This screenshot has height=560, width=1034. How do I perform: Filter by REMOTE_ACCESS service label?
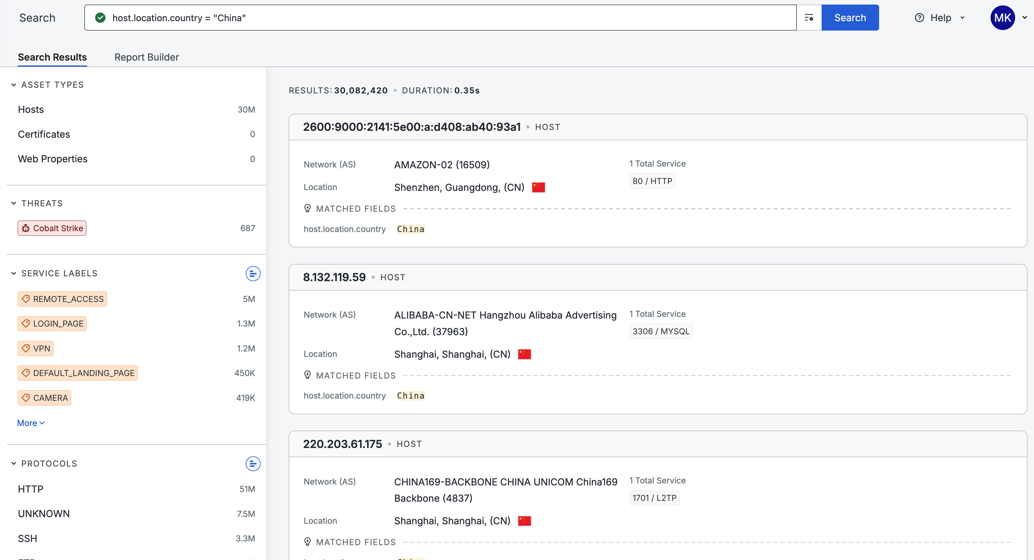[x=62, y=299]
